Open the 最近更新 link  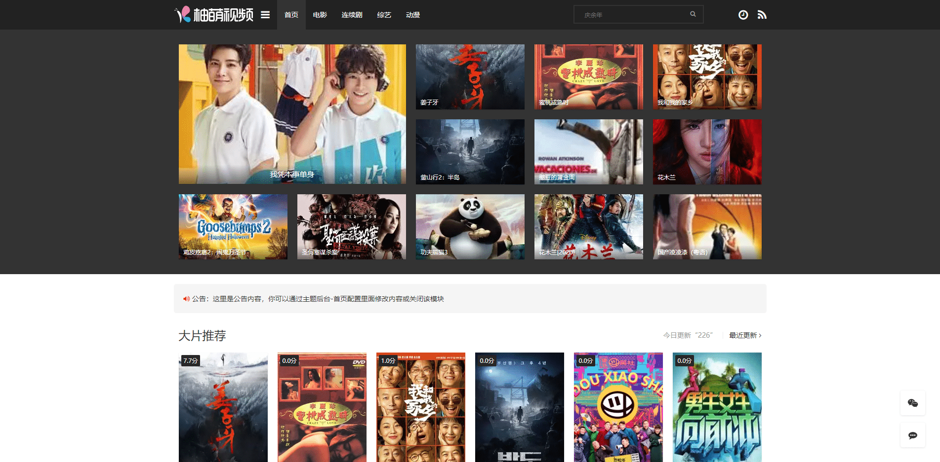click(745, 335)
